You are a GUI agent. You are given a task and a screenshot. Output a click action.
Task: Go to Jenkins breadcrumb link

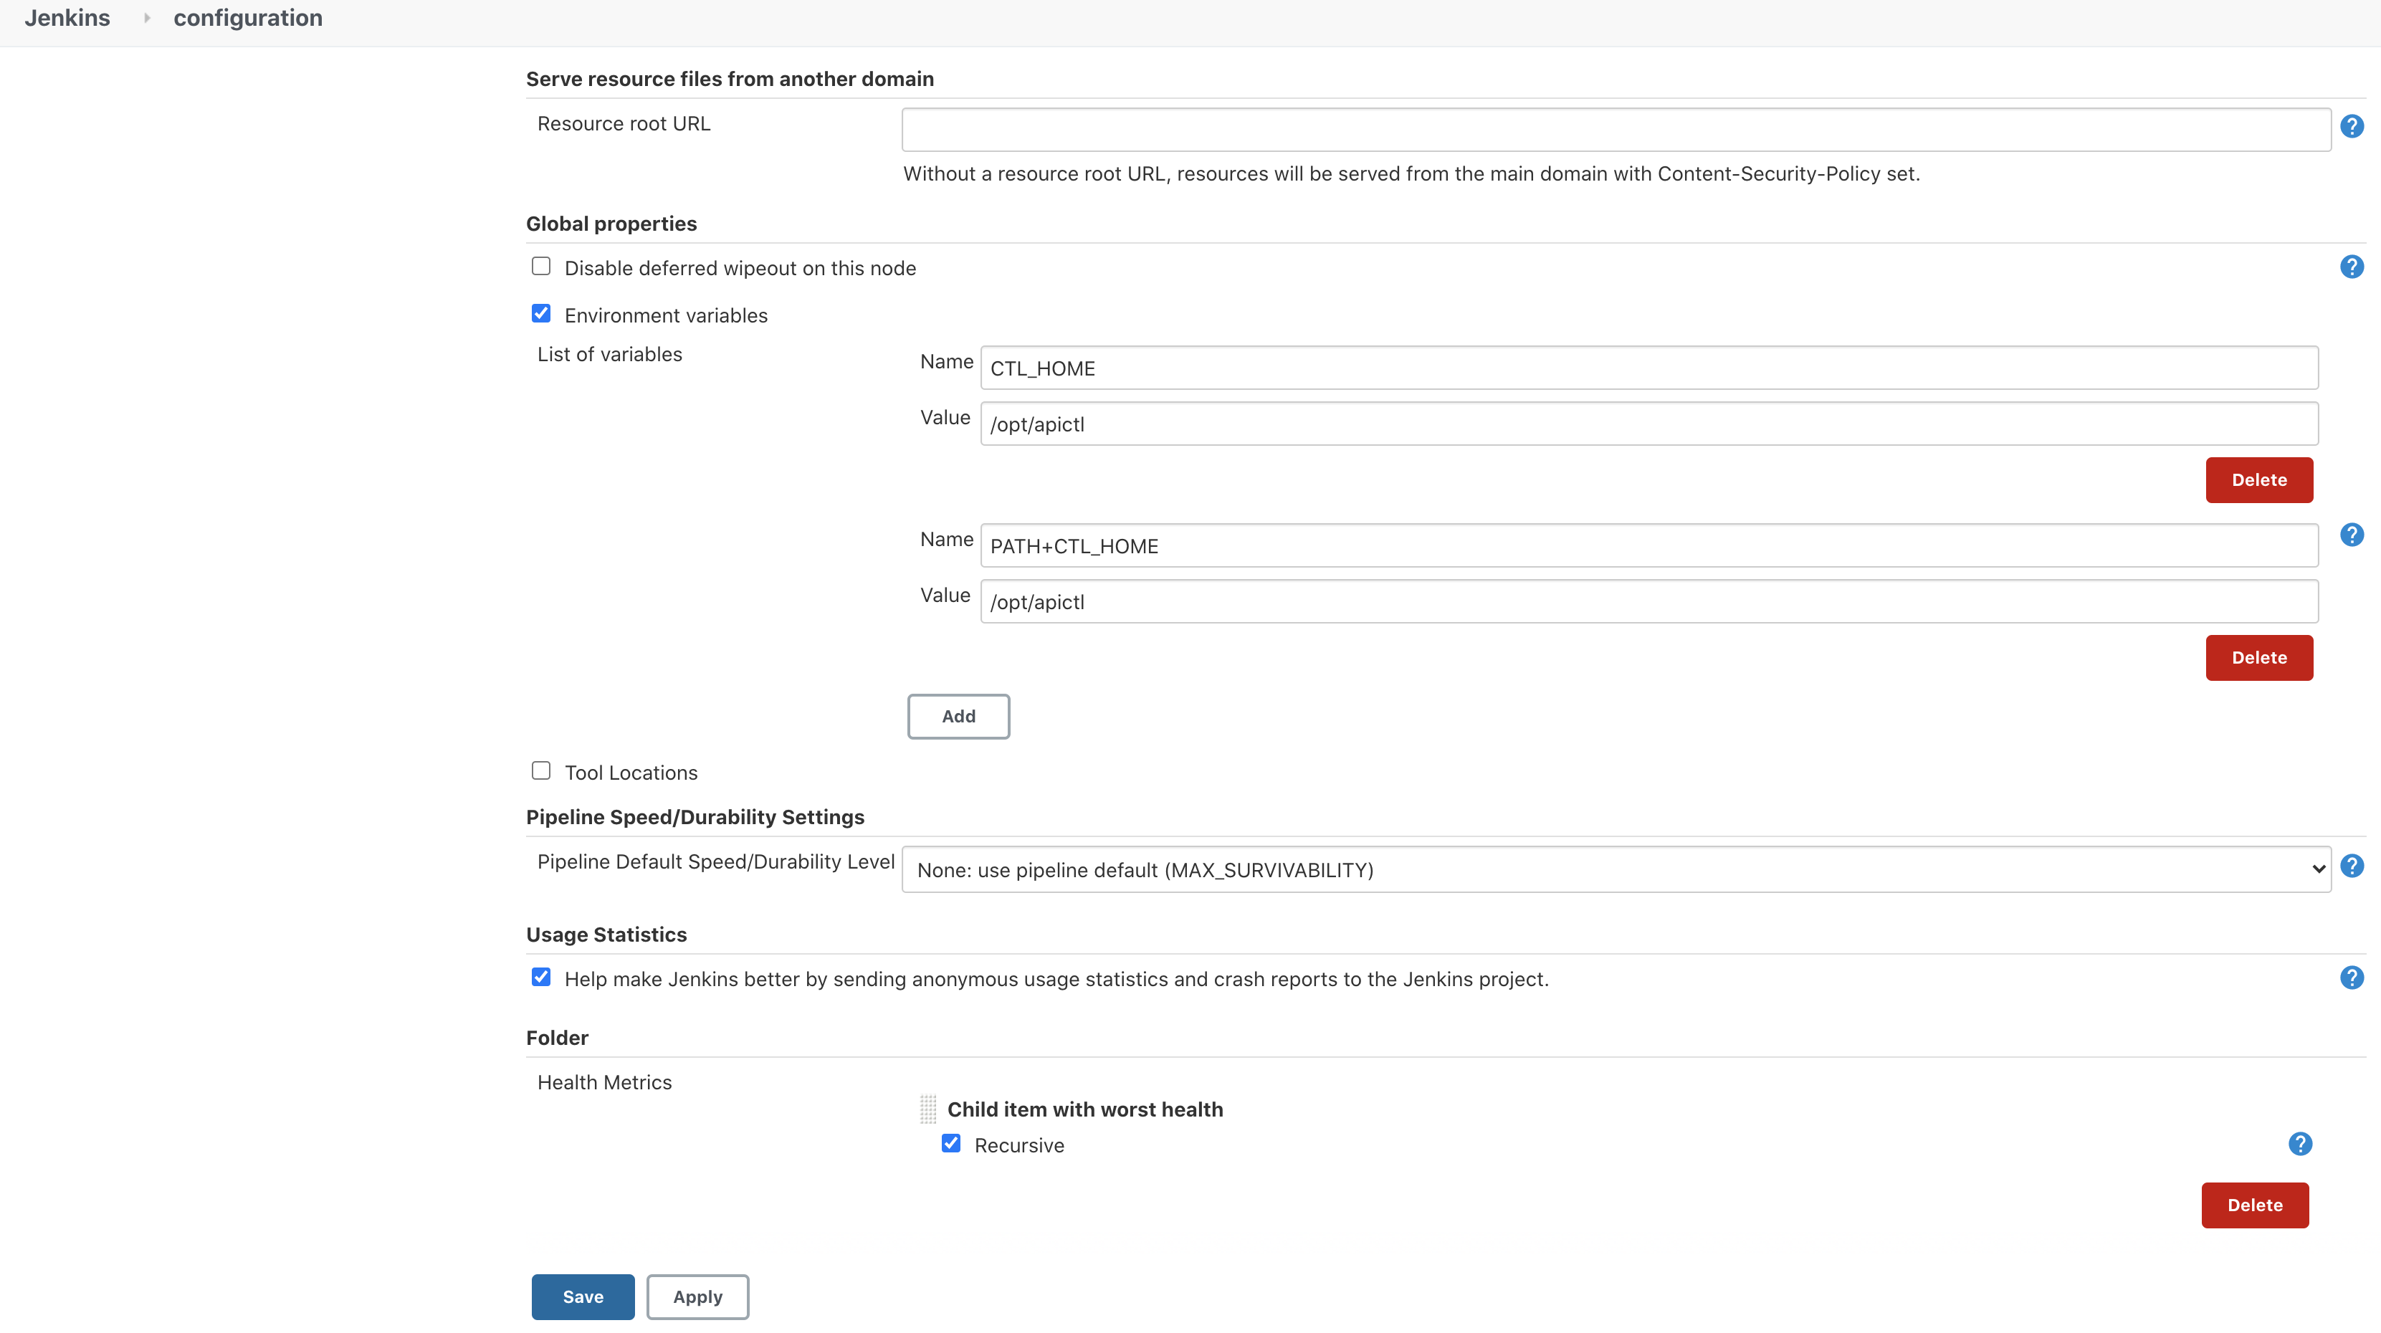click(x=67, y=18)
